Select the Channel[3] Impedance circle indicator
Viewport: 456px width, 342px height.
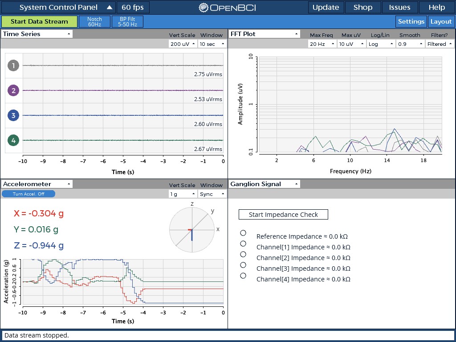click(x=243, y=265)
